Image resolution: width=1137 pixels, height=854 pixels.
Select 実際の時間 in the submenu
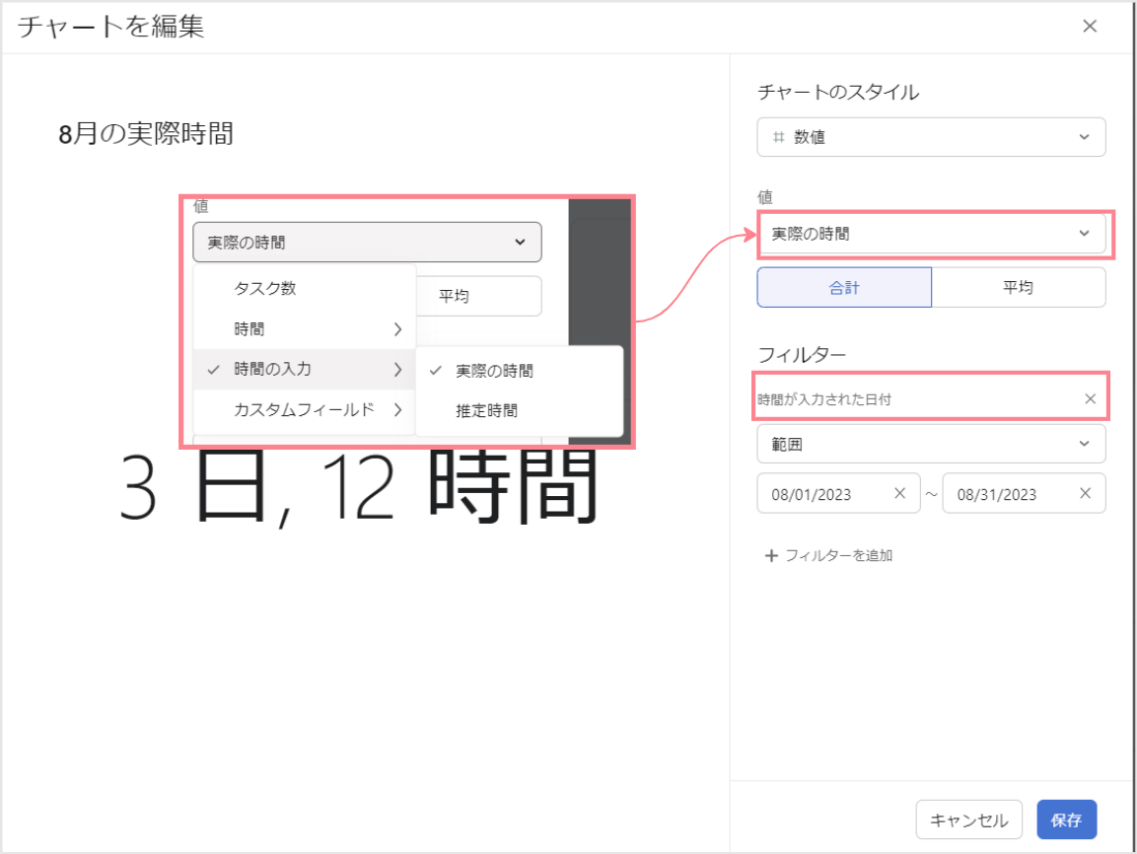[519, 371]
